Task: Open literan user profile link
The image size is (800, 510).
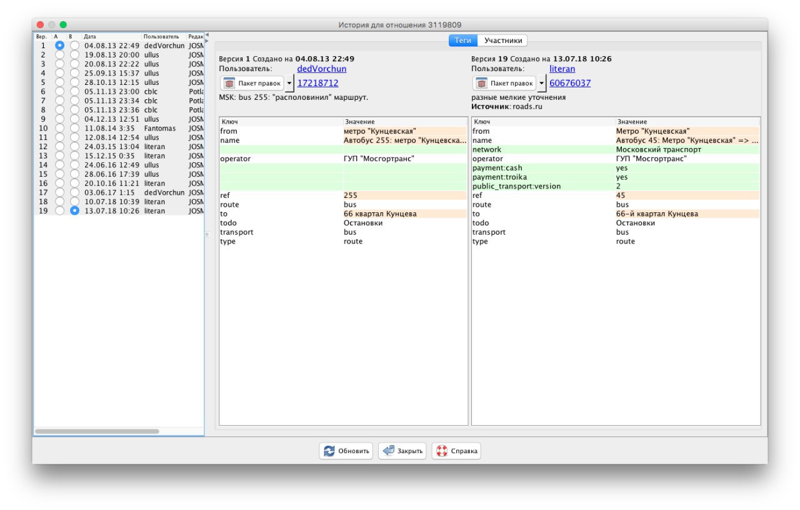Action: coord(562,69)
